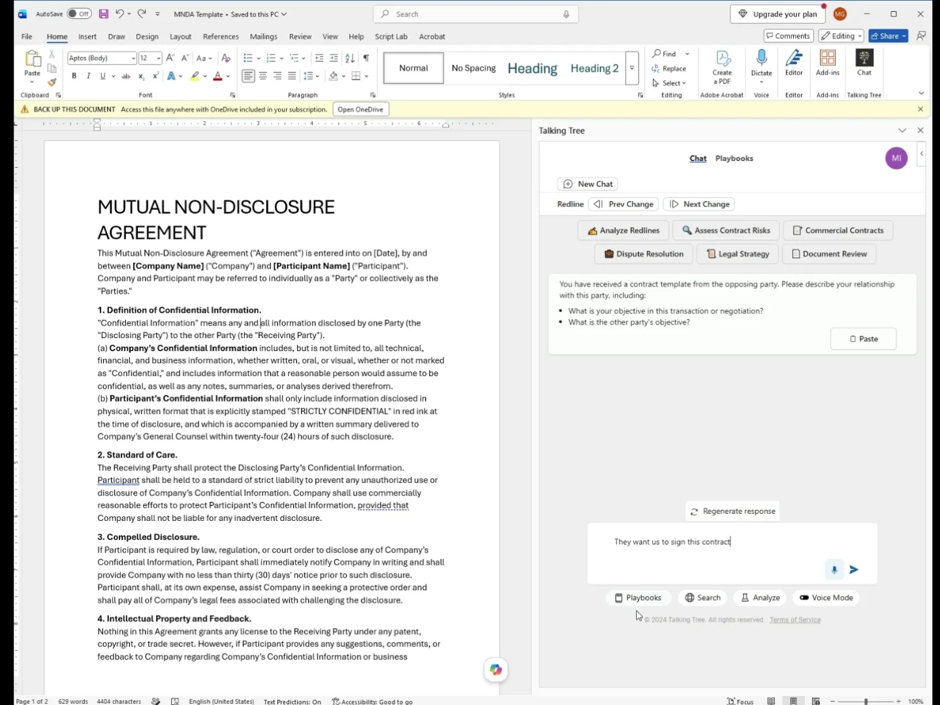
Task: Justify the paragraph text
Action: (292, 76)
